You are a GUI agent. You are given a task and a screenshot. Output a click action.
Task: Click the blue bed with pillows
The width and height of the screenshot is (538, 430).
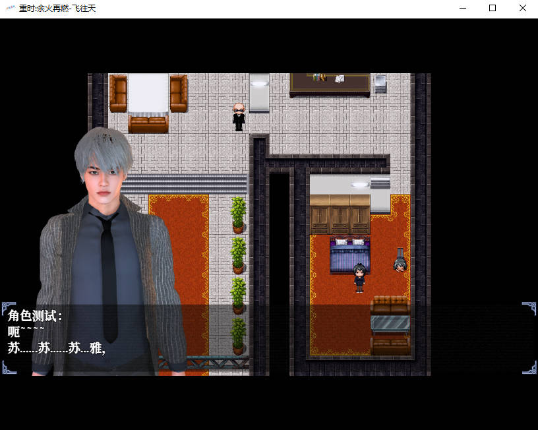349,256
